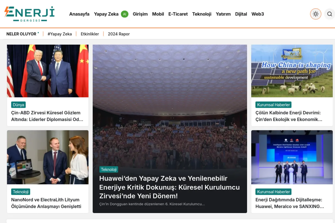
Task: Open the Çölün Kalbinde Enerji Devrimi headline
Action: pos(289,116)
